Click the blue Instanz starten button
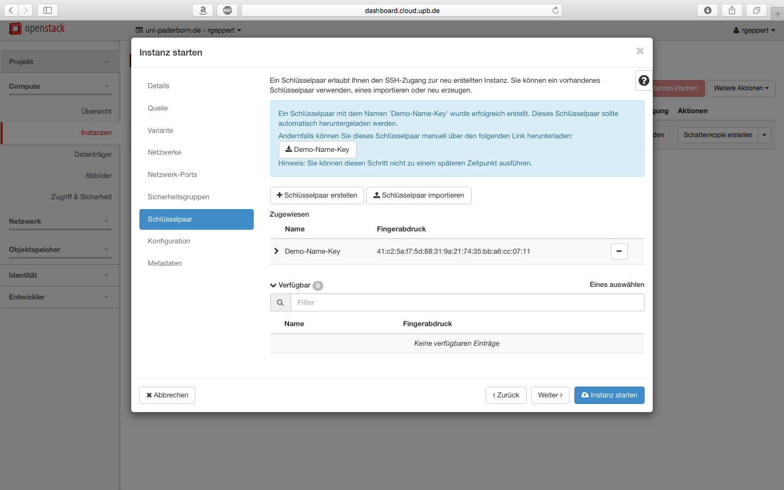Image resolution: width=784 pixels, height=490 pixels. coord(609,395)
